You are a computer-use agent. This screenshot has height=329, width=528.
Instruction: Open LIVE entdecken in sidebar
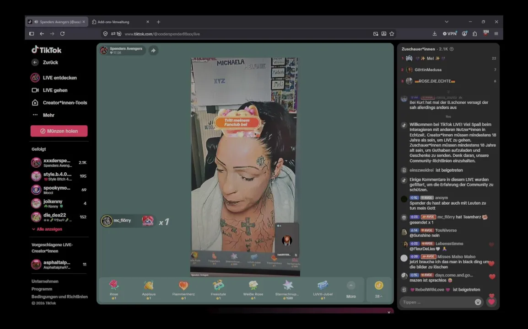(x=54, y=78)
